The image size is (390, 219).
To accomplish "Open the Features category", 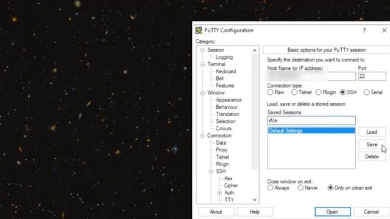I will (225, 86).
